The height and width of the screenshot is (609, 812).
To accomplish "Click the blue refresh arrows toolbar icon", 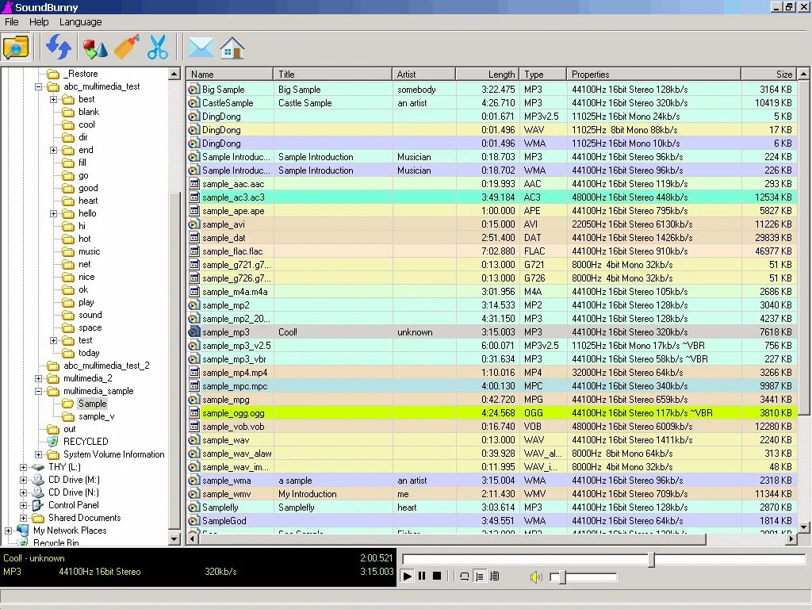I will point(58,48).
